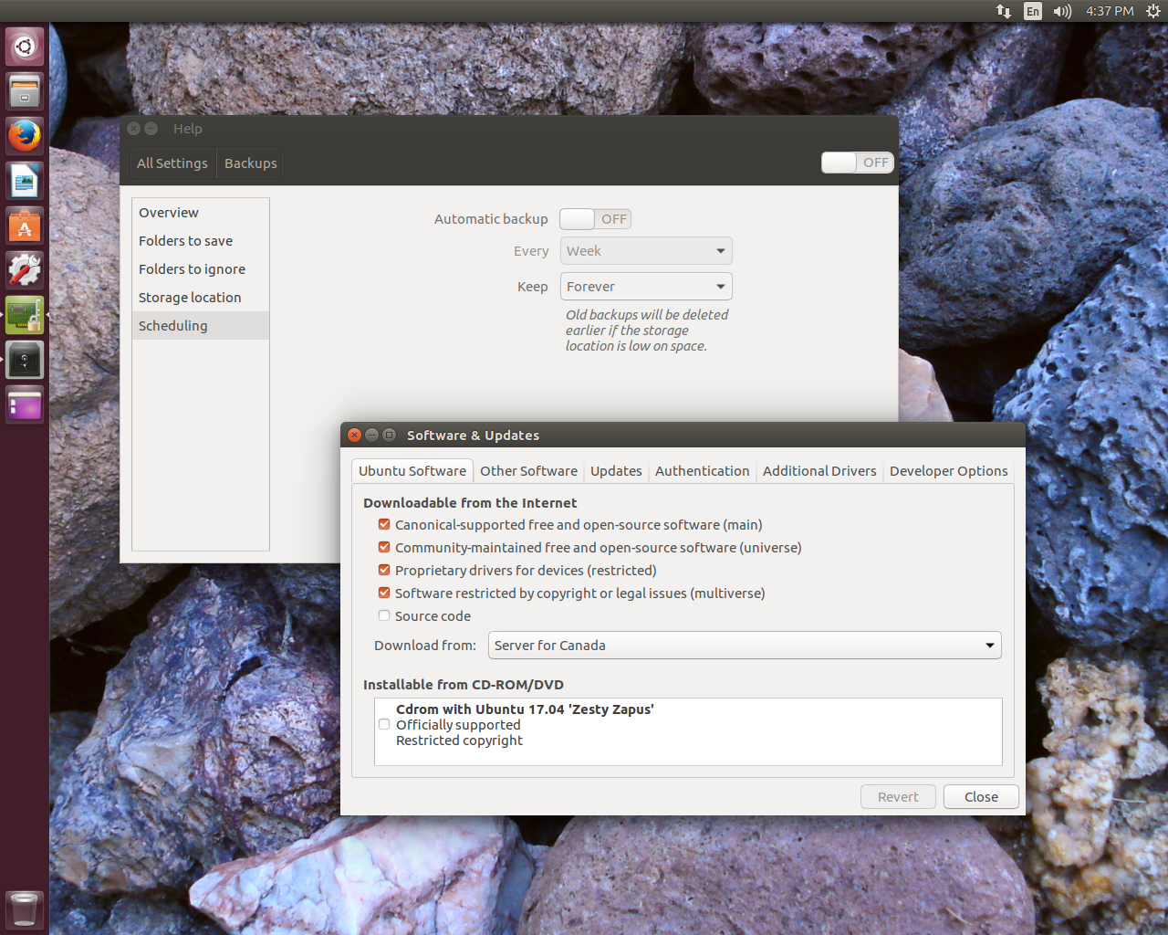Turn on the Automatic backup switch
Screen dimensions: 1168x935
pyautogui.click(x=595, y=219)
